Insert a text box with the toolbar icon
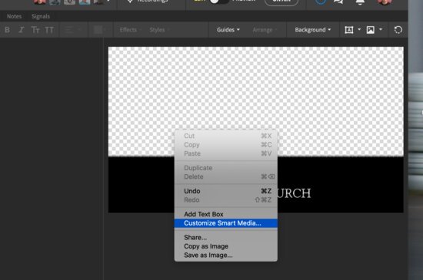 tap(349, 30)
